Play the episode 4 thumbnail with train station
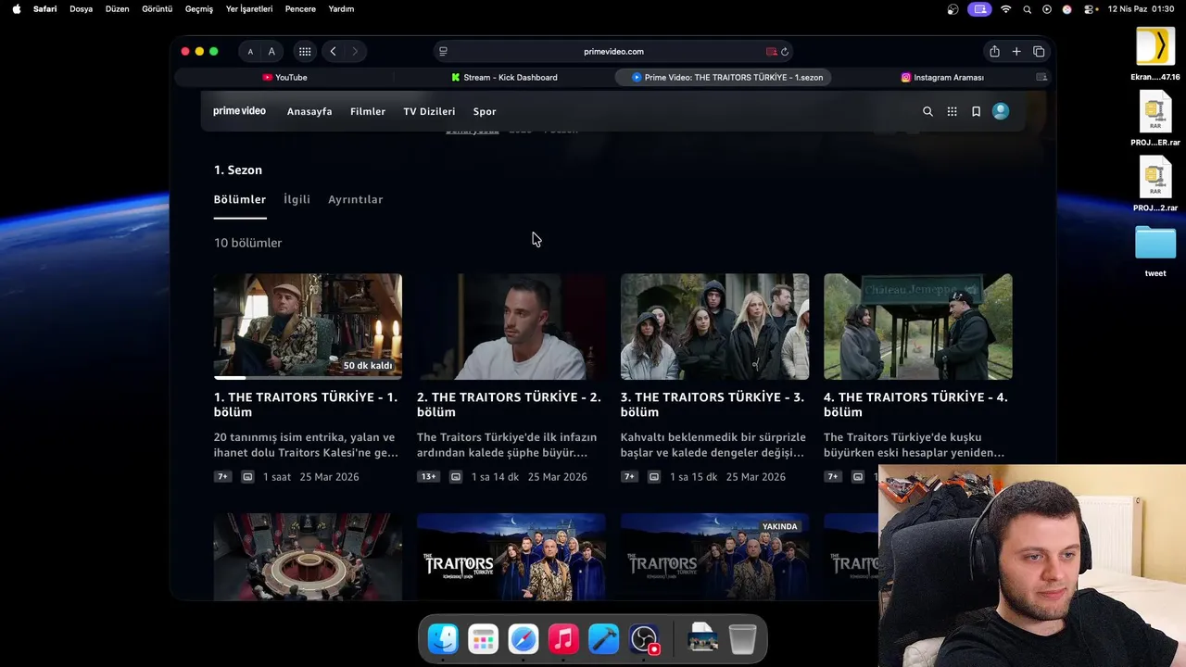1186x667 pixels. click(x=917, y=326)
